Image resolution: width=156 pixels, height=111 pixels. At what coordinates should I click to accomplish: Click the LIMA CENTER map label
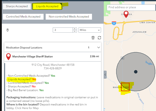pos(147,23)
